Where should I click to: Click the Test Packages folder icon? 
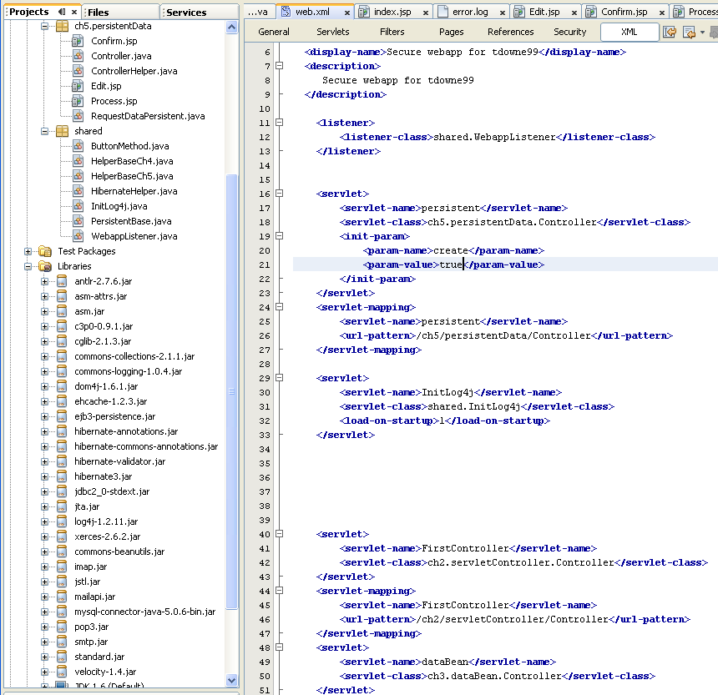(x=44, y=251)
